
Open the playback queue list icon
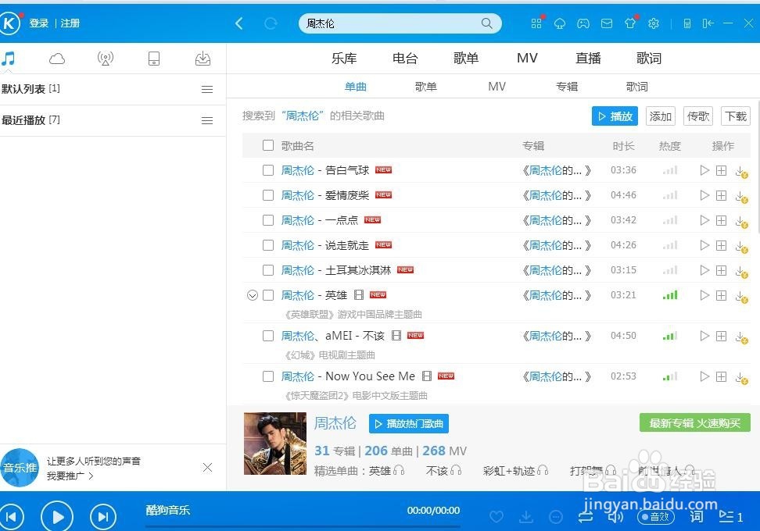731,517
